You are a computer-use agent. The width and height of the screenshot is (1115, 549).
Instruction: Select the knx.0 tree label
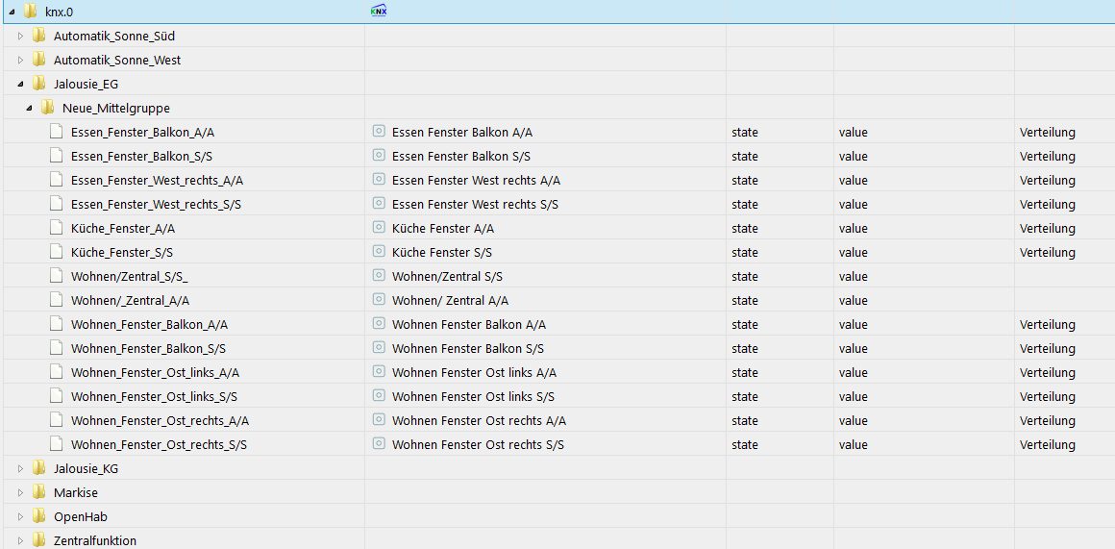pyautogui.click(x=59, y=12)
